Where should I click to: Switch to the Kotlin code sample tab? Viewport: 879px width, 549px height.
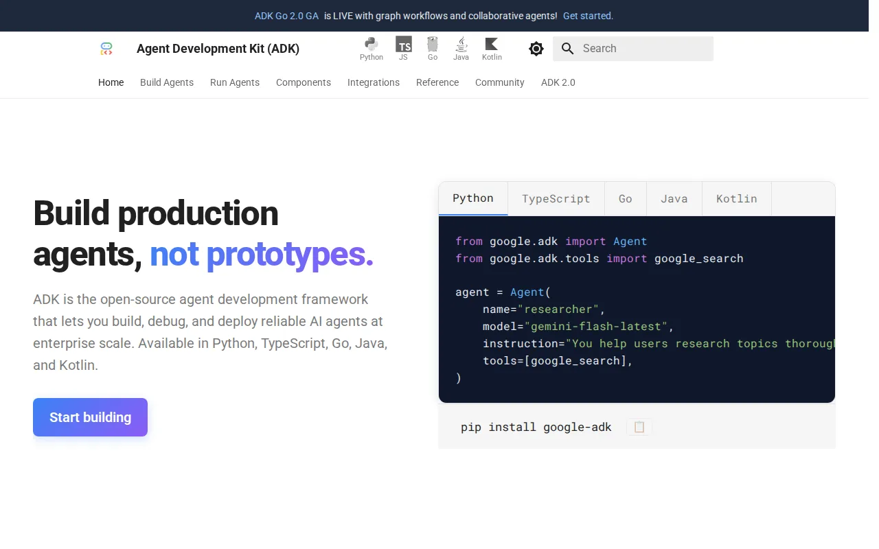pos(737,198)
